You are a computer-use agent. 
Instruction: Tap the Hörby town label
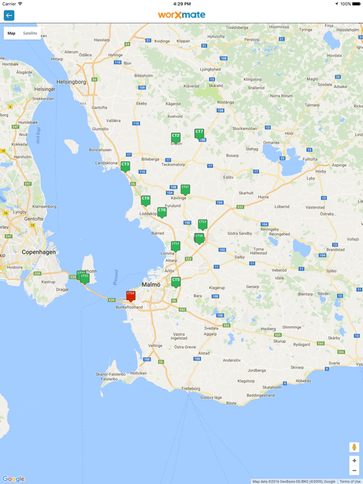(321, 171)
